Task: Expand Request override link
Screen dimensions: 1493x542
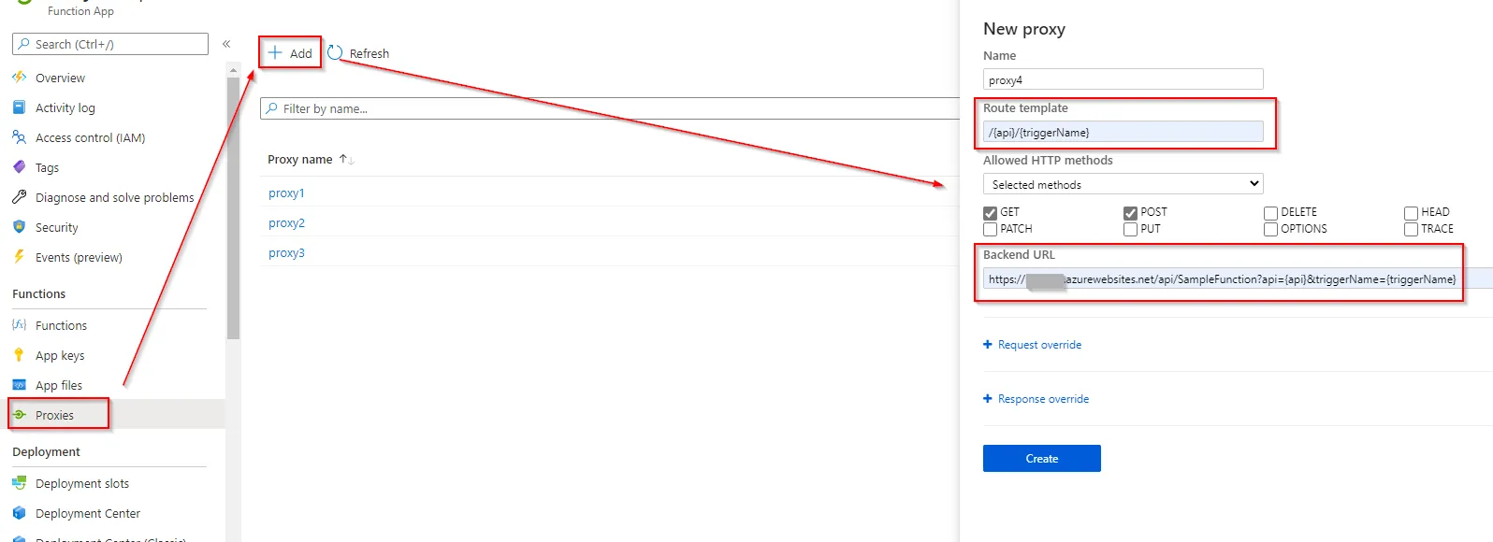Action: point(1039,345)
